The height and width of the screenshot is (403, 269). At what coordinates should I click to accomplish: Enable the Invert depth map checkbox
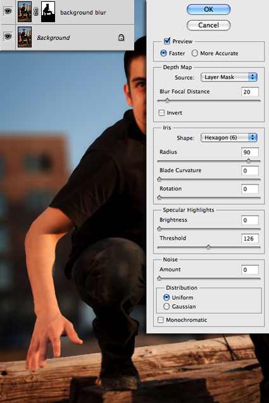click(x=161, y=113)
